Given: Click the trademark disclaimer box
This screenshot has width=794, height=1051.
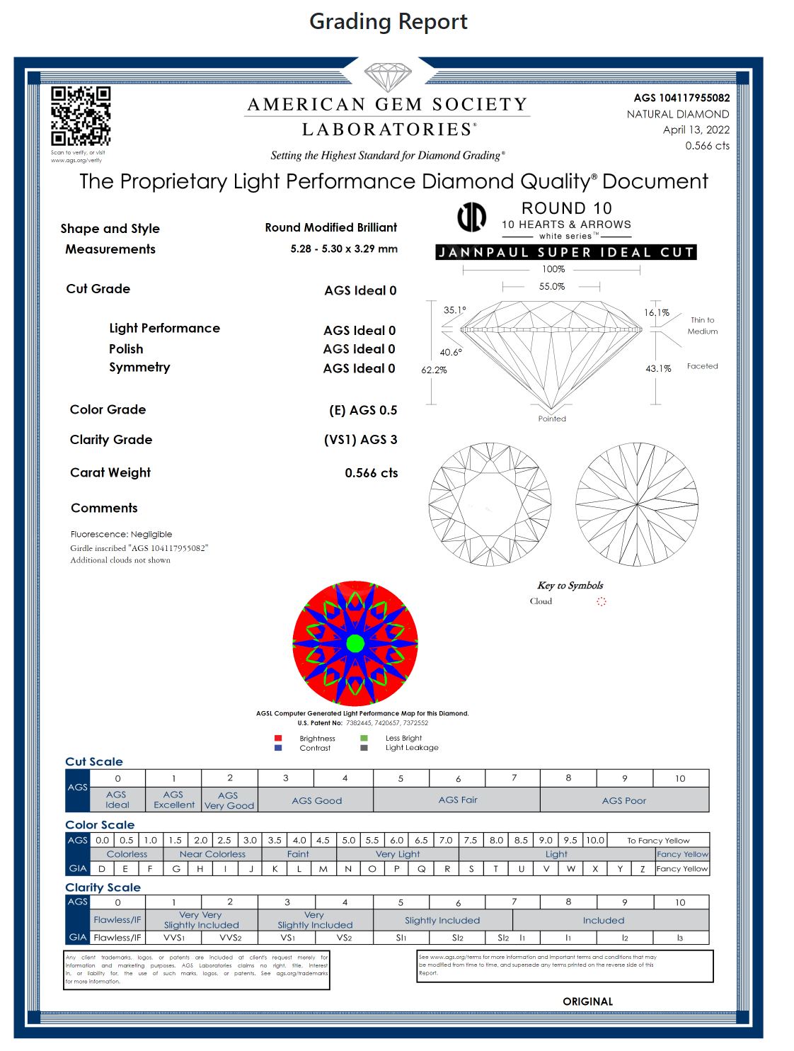Looking at the screenshot, I should pos(197,970).
